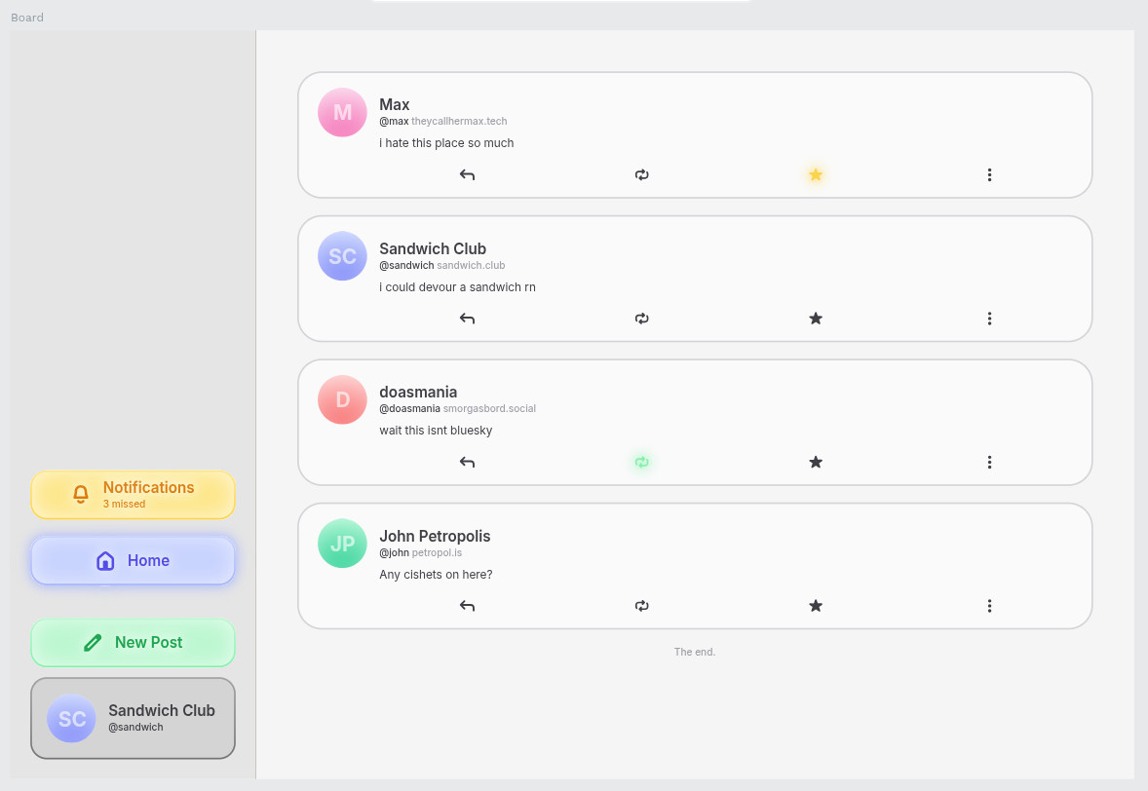Open John Petropolis's profile name

435,537
